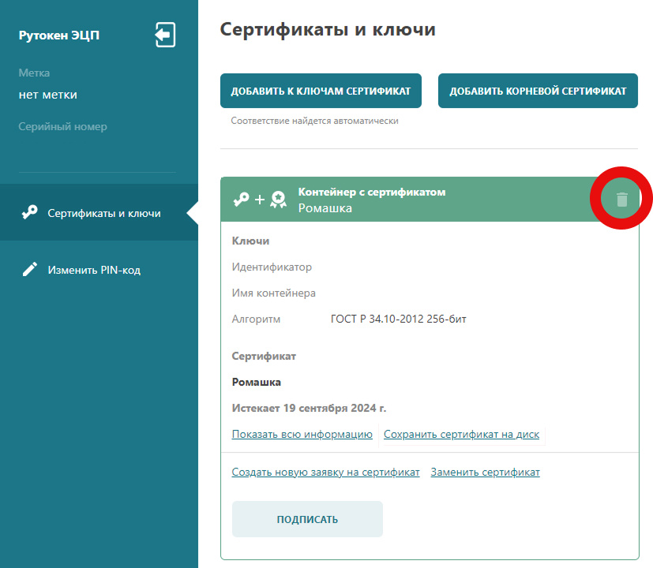Click the Алгоритм field label
This screenshot has width=653, height=568.
point(256,319)
